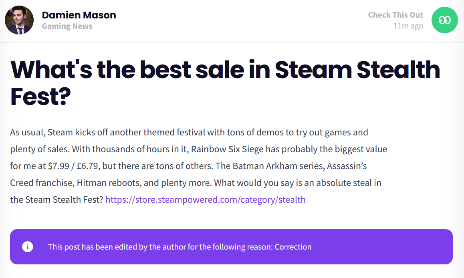Image resolution: width=464 pixels, height=278 pixels.
Task: Open Damien Mason's profile avatar photo
Action: click(19, 20)
